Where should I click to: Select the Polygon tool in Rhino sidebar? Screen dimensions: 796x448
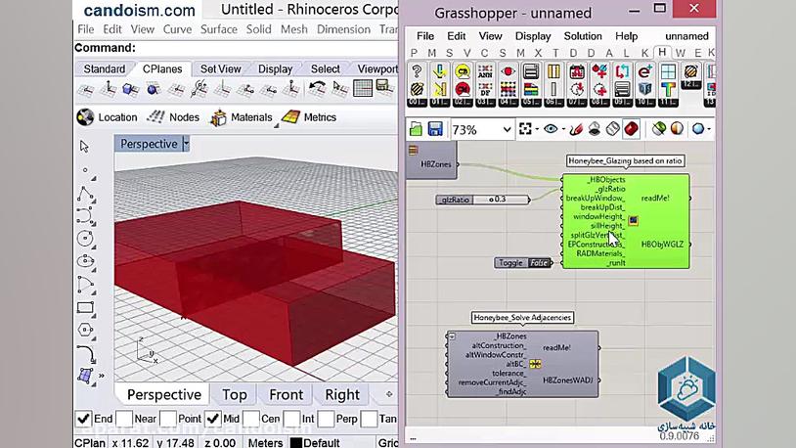pos(85,331)
